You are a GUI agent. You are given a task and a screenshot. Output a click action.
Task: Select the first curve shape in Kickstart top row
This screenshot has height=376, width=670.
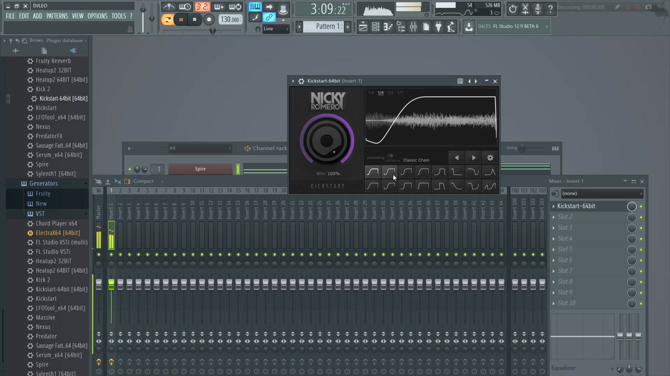373,172
